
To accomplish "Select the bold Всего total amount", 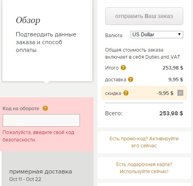I will [171, 113].
